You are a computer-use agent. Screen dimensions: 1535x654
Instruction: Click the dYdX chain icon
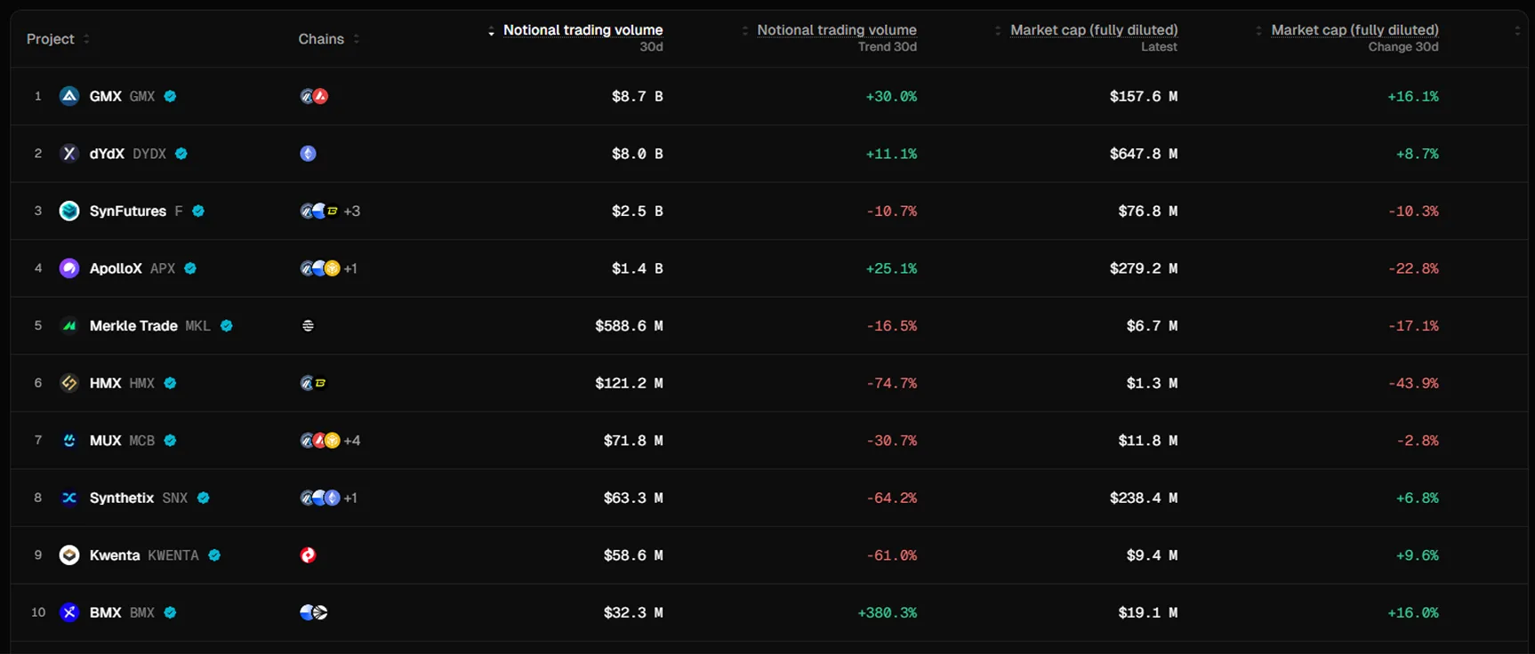click(309, 154)
